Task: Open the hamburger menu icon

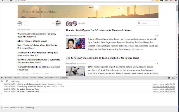Action: click(20, 23)
